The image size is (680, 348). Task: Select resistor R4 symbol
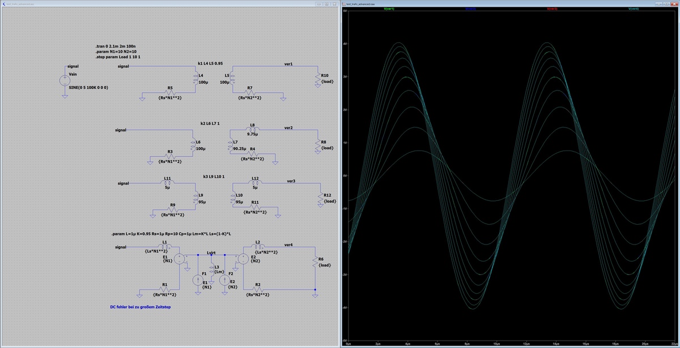(253, 154)
